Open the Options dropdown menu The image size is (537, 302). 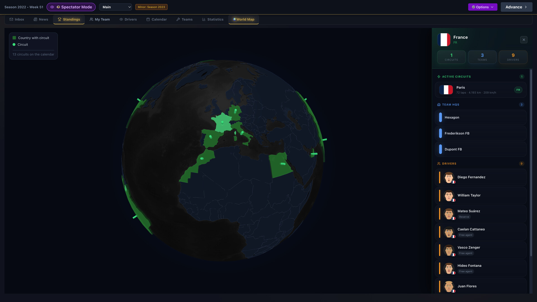point(483,7)
